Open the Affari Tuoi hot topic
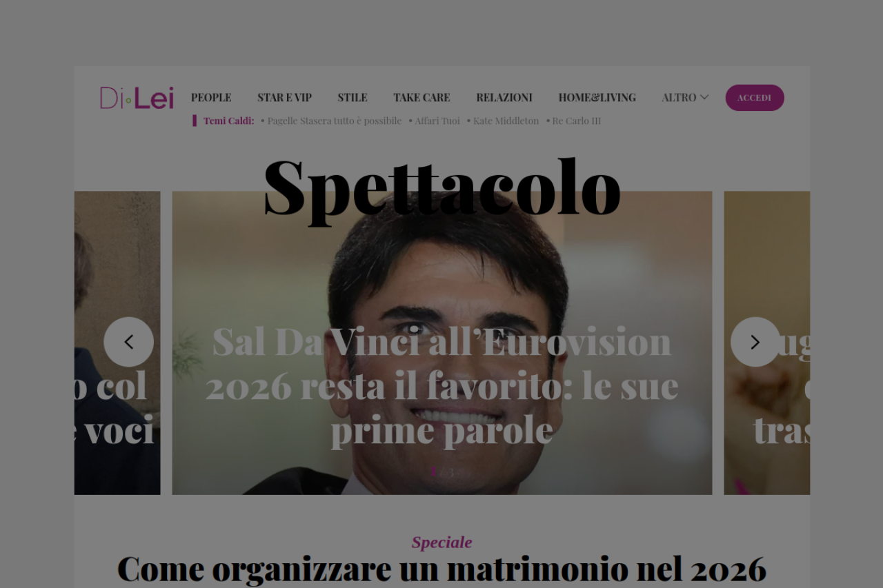 (x=437, y=121)
